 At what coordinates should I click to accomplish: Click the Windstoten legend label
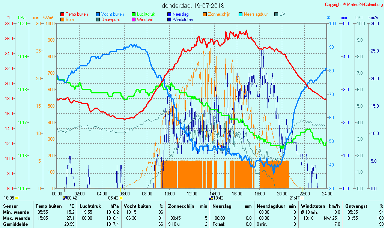(183, 19)
